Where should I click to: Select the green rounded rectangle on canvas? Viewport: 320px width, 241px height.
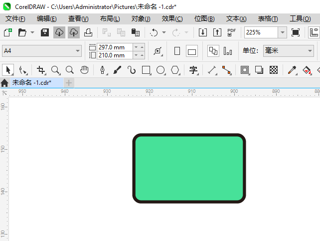(x=189, y=168)
